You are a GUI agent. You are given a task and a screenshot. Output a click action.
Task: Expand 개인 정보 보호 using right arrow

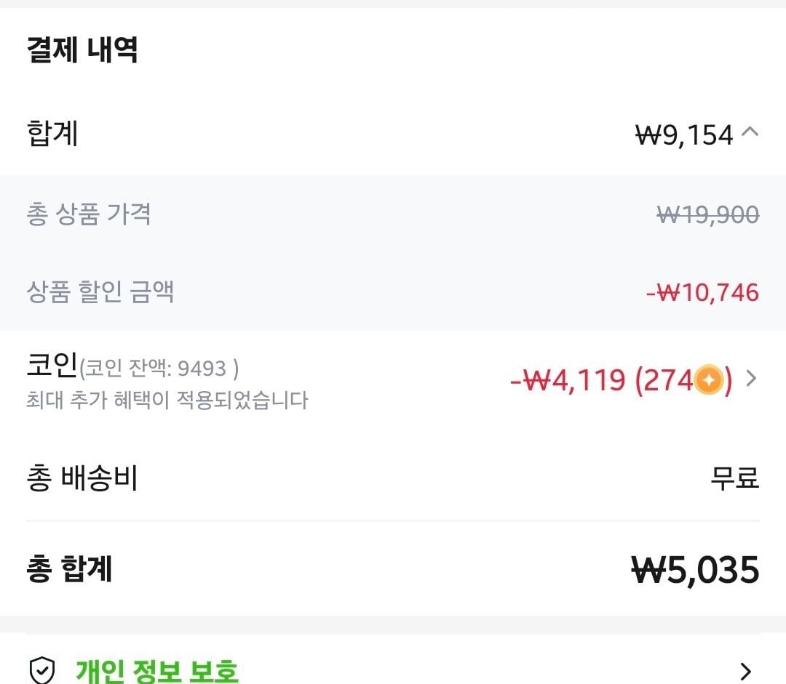[x=745, y=670]
